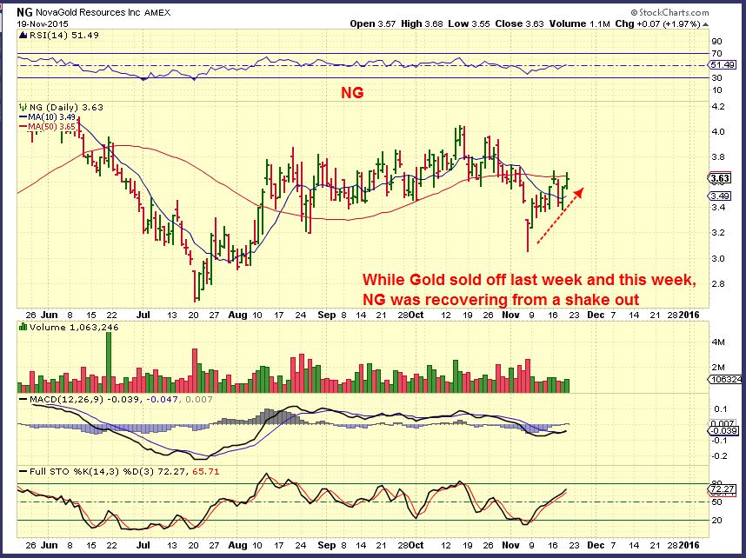This screenshot has width=746, height=558.
Task: Click the -0.2 label on MACD axis
Action: pos(720,455)
